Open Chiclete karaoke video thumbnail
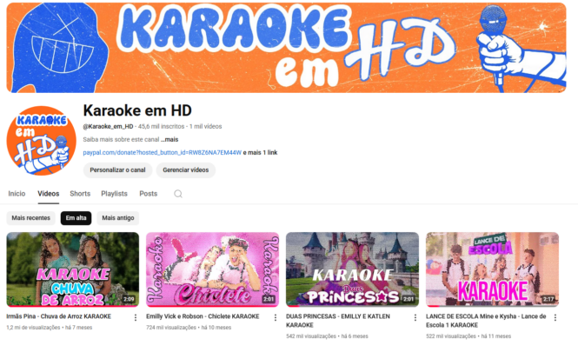 [x=213, y=269]
